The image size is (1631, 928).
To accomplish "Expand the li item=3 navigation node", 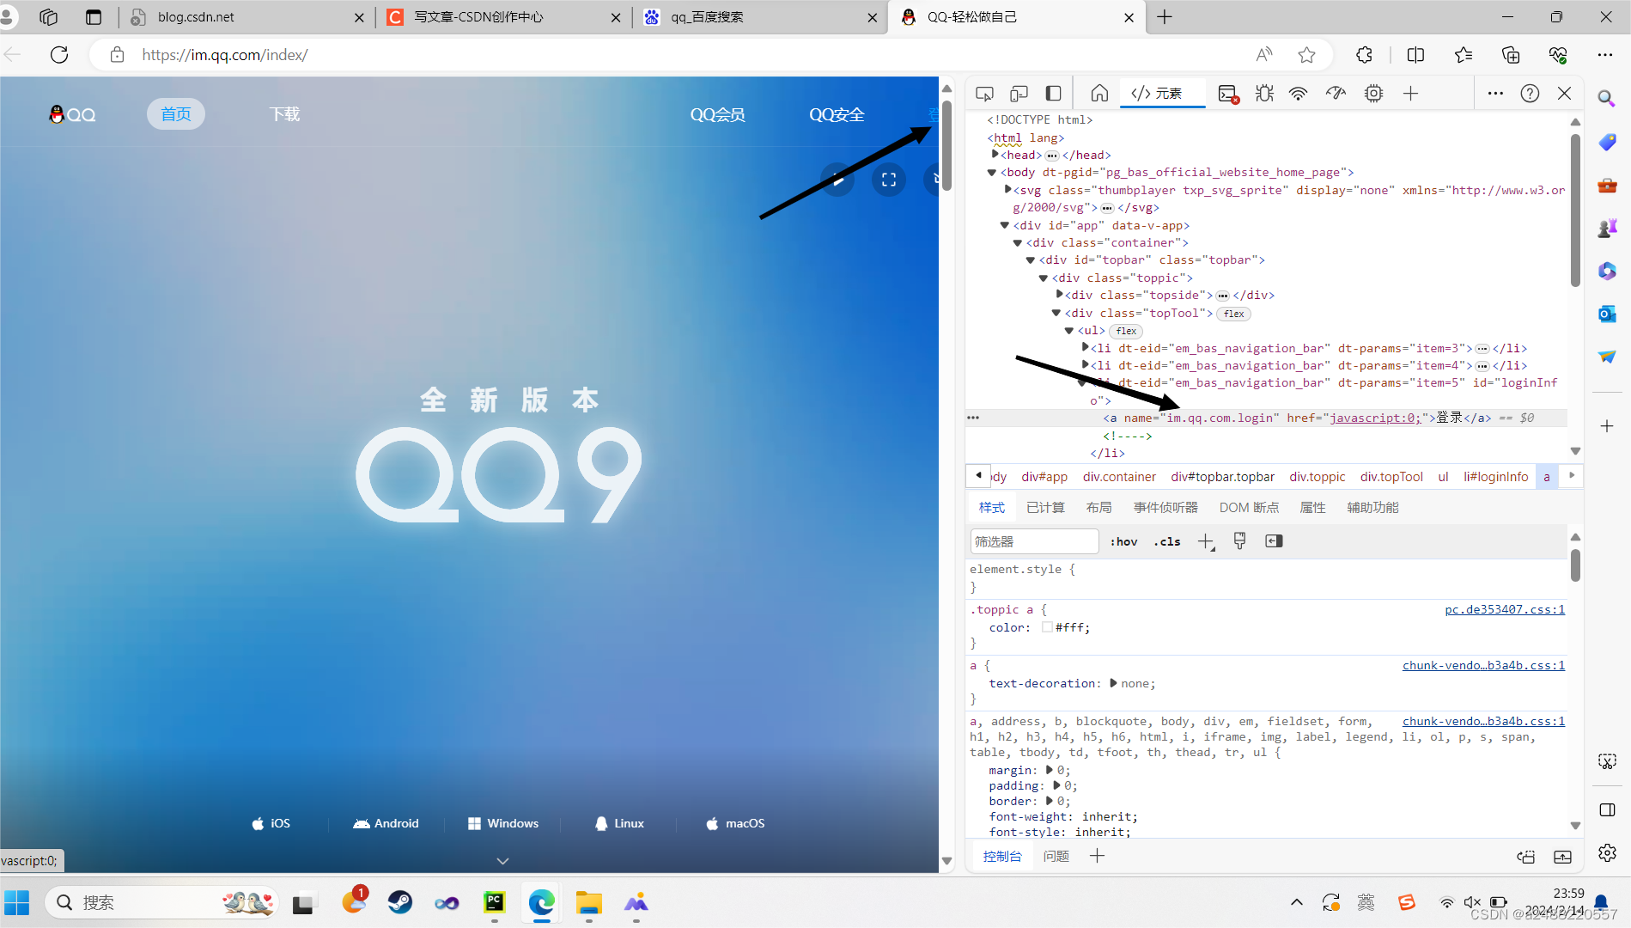I will (x=1086, y=348).
